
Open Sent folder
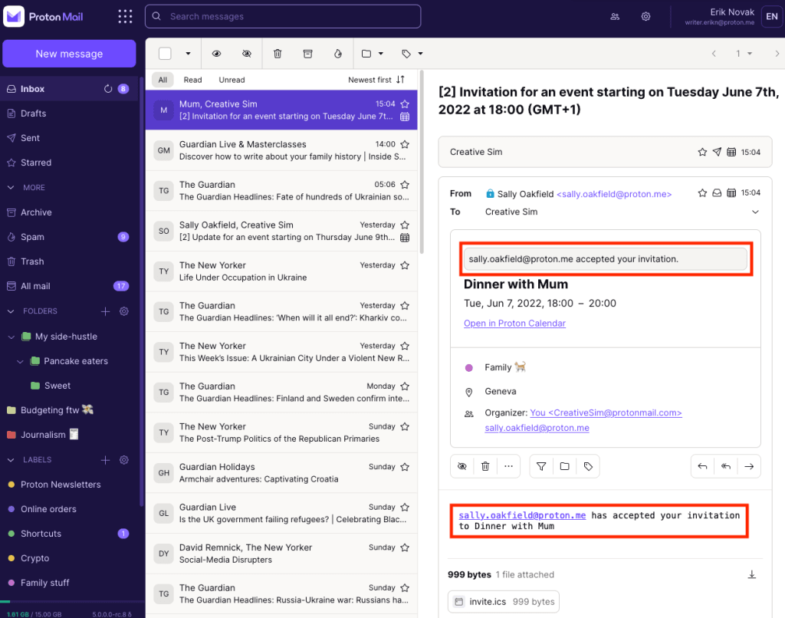click(69, 138)
